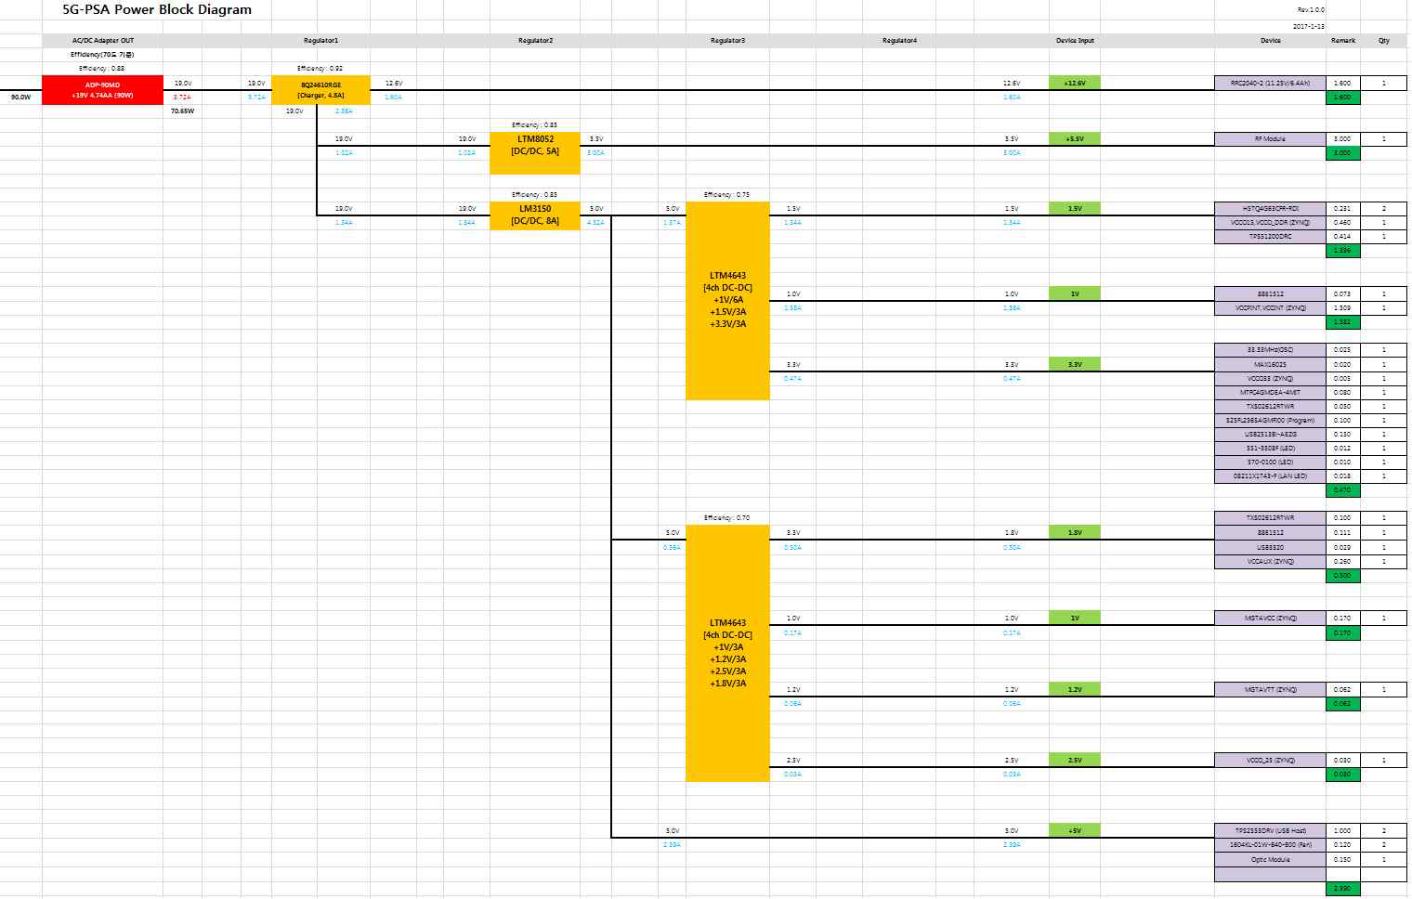This screenshot has height=899, width=1412.
Task: Select the green '+5.5V' device input cell
Action: click(x=1075, y=138)
